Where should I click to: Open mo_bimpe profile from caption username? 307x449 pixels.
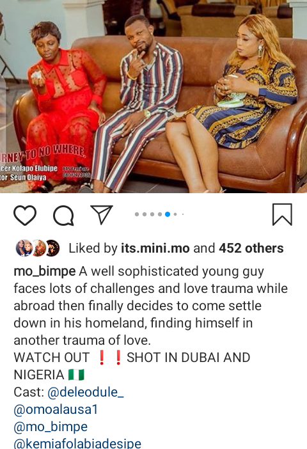point(45,271)
